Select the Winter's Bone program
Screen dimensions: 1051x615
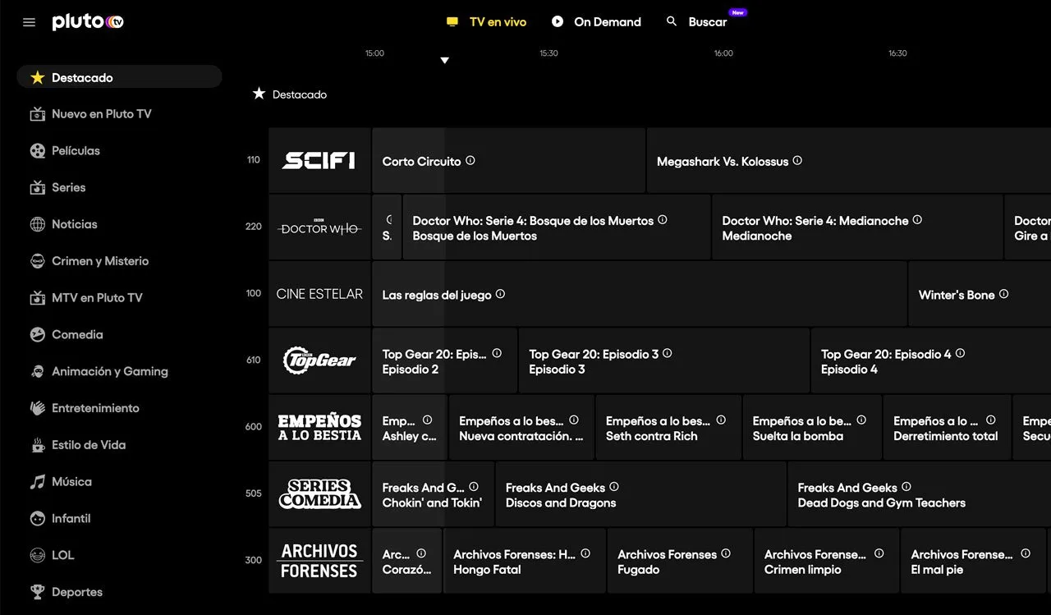980,294
